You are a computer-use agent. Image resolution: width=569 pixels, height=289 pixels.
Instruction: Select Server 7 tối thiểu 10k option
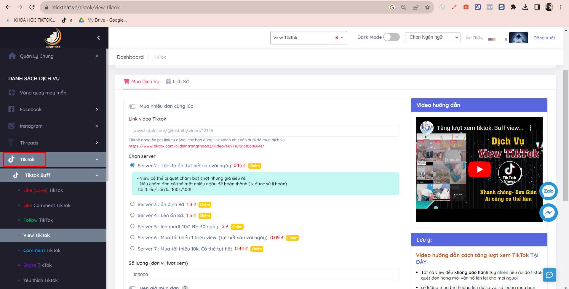click(132, 248)
